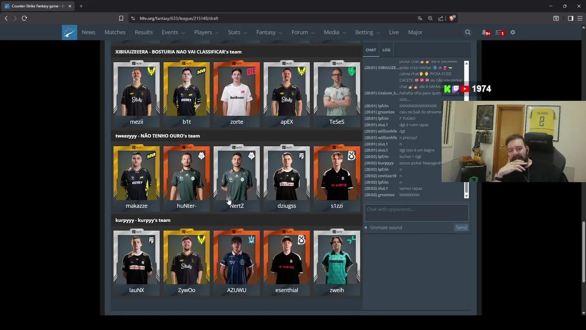Click the browser reload icon
This screenshot has height=330, width=586.
pos(24,18)
